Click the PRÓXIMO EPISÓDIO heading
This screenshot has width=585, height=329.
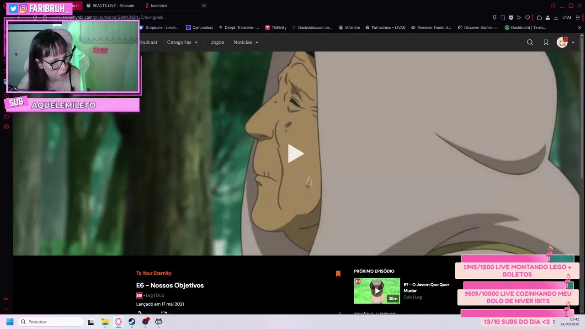pos(374,271)
